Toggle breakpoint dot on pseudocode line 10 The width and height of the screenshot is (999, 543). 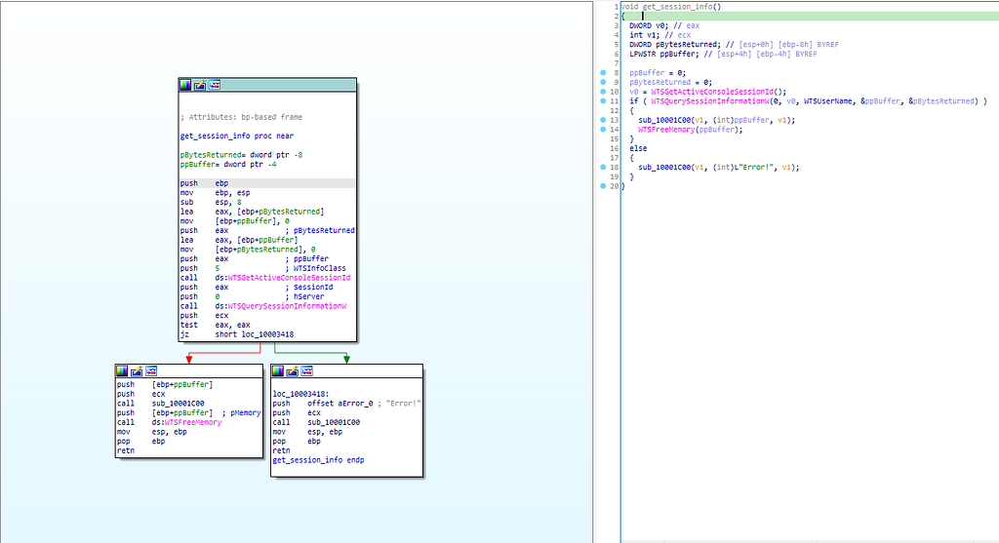point(603,92)
